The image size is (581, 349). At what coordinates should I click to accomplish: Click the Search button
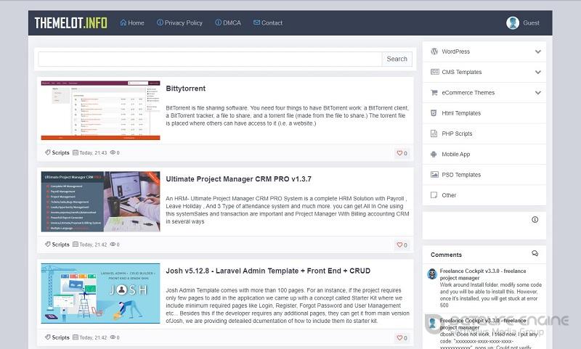397,59
